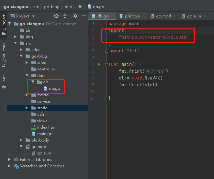
Task: Click dao in the breadcrumb
Action: tap(68, 7)
